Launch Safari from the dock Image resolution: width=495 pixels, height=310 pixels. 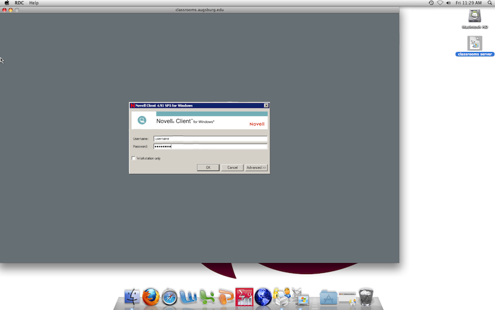pyautogui.click(x=170, y=297)
